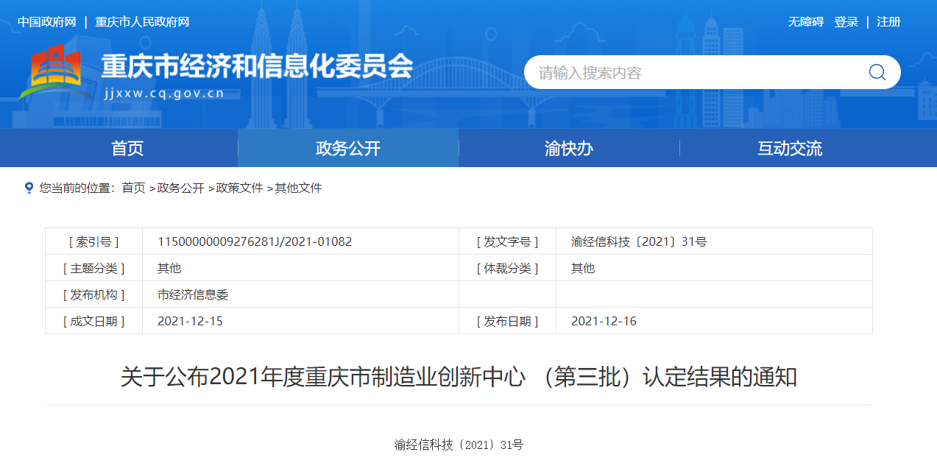The image size is (937, 474).
Task: Switch to the 渝快办 tab
Action: (x=569, y=148)
